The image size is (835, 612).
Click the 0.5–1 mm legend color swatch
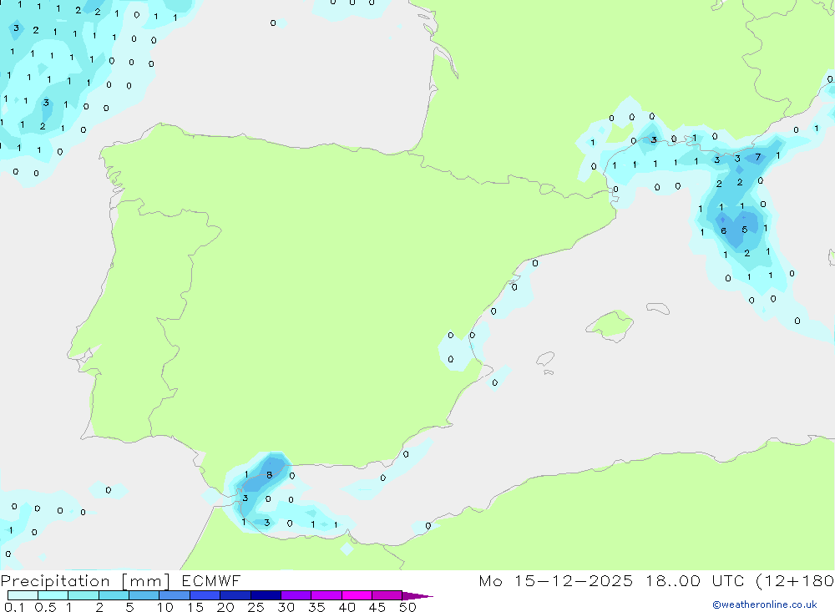point(53,595)
